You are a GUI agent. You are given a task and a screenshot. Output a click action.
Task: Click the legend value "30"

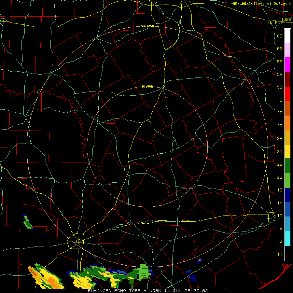point(280,151)
